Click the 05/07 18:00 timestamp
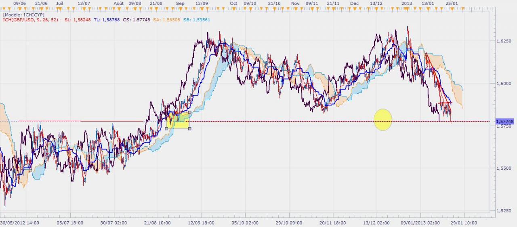The image size is (517, 227). (x=70, y=223)
